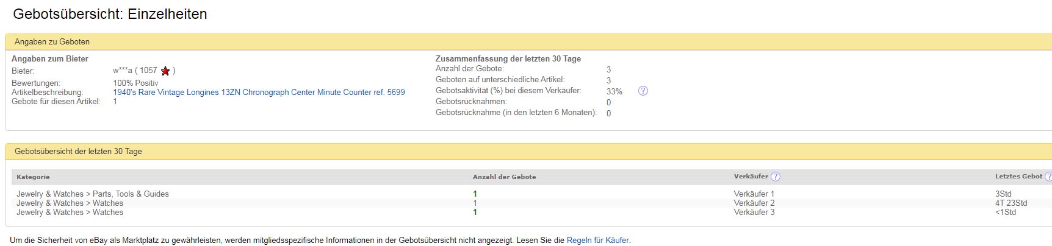Click the 100% Positiv rating text
1052x246 pixels.
(135, 83)
